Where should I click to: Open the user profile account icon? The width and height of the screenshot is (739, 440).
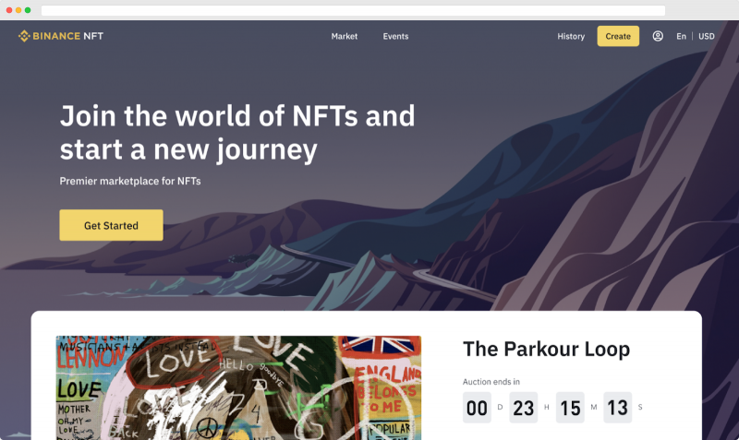658,36
